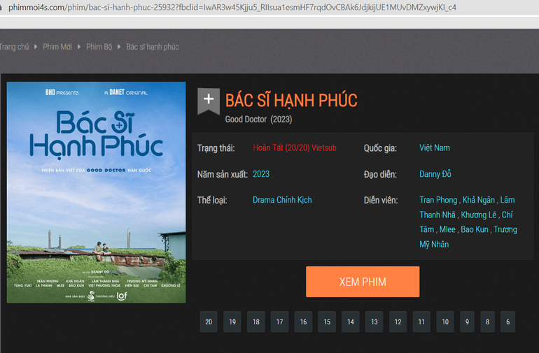Click the Drama Chính Kịch genre link
Image resolution: width=539 pixels, height=353 pixels.
pos(282,200)
